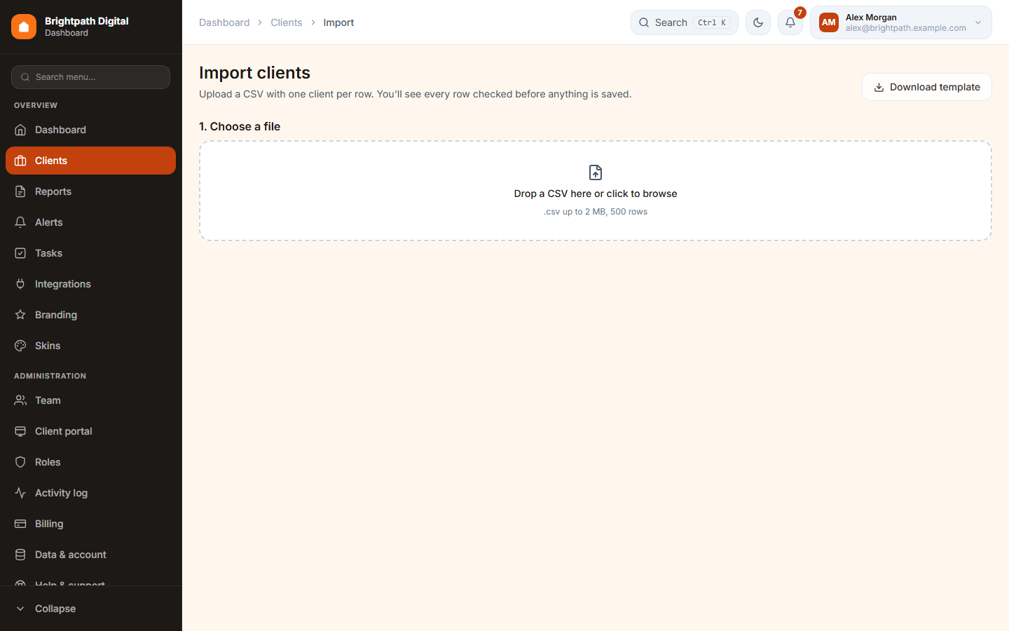
Task: Click the Roles shield icon
Action: 20,462
